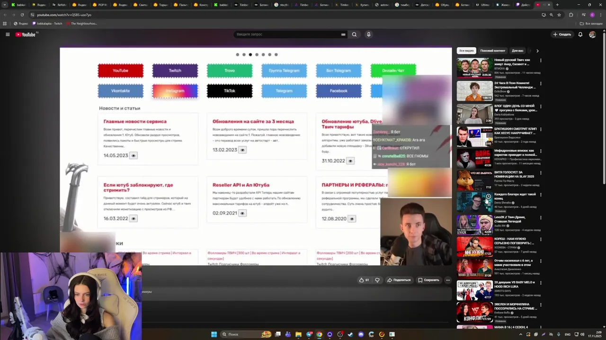Add 'Каждого блогера ждет такой конец' to Watch later
Image resolution: width=606 pixels, height=340 pixels.
pos(488,196)
